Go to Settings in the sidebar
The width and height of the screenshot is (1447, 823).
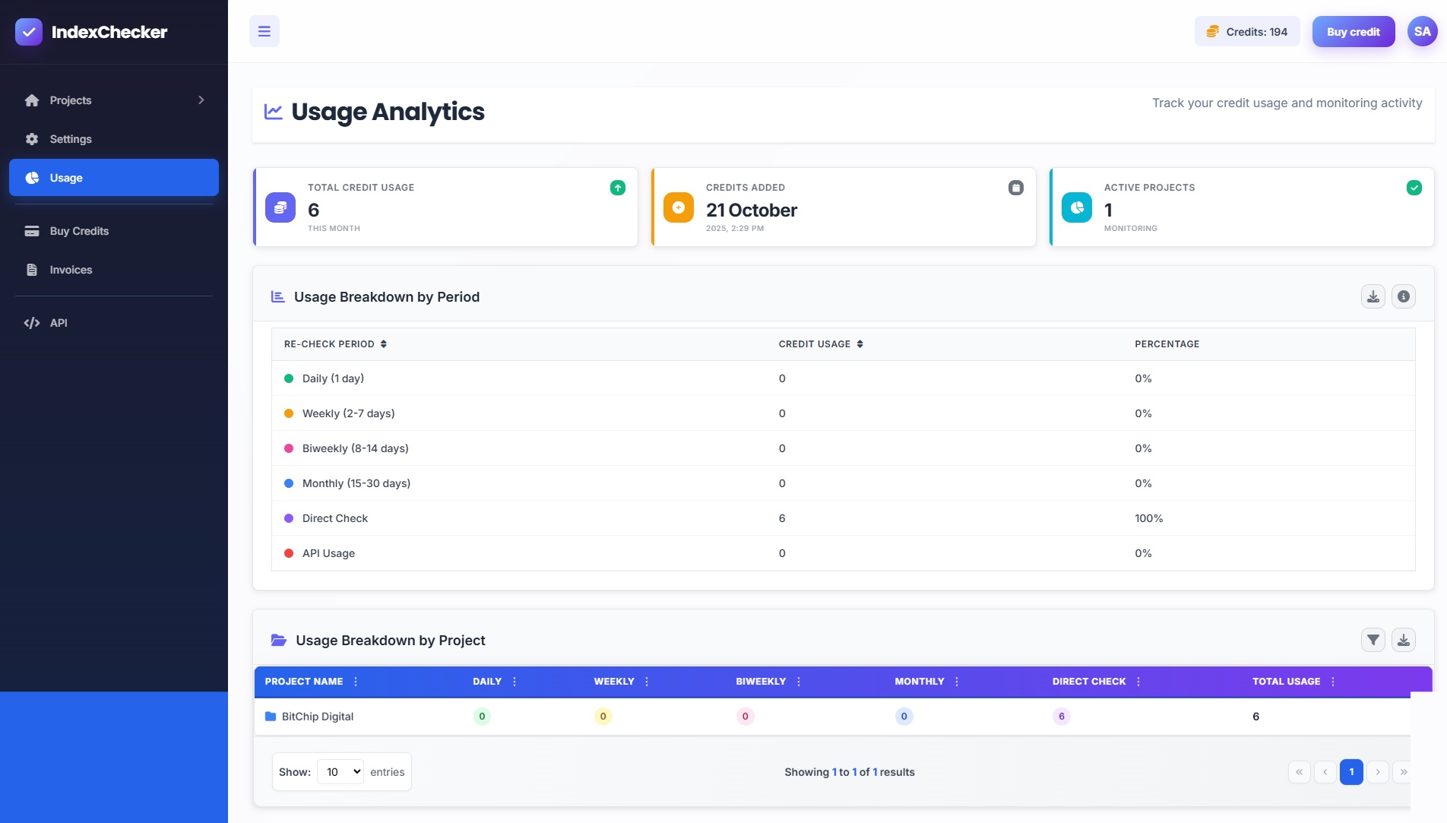pos(71,139)
